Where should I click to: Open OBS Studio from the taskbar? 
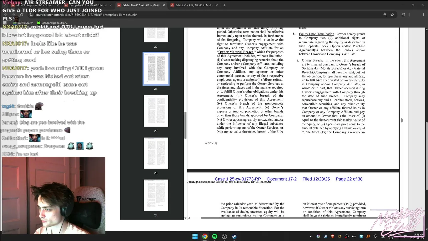pyautogui.click(x=224, y=236)
